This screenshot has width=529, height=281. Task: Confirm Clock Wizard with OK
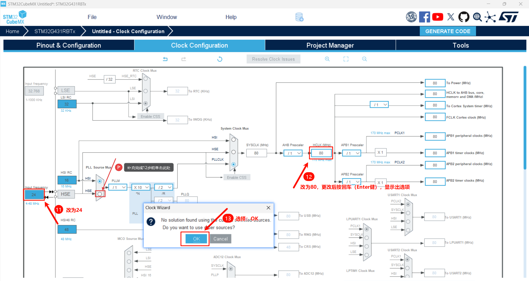[x=196, y=239]
